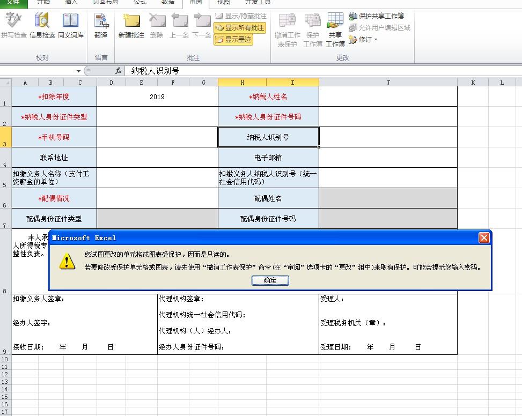This screenshot has width=522, height=416.
Task: Add a comment with 新建批注
Action: tap(131, 25)
